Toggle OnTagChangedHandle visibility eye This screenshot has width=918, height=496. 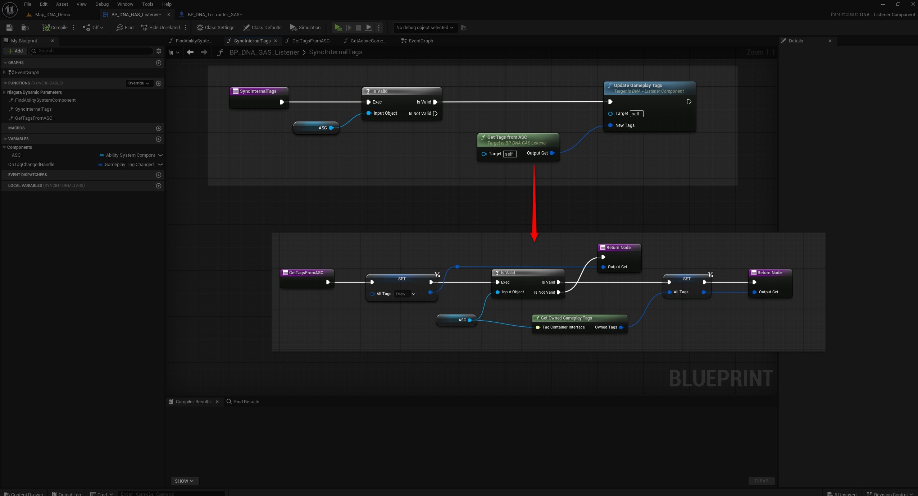[160, 165]
